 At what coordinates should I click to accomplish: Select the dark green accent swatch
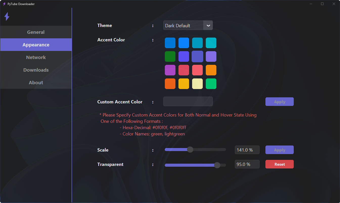pyautogui.click(x=170, y=56)
